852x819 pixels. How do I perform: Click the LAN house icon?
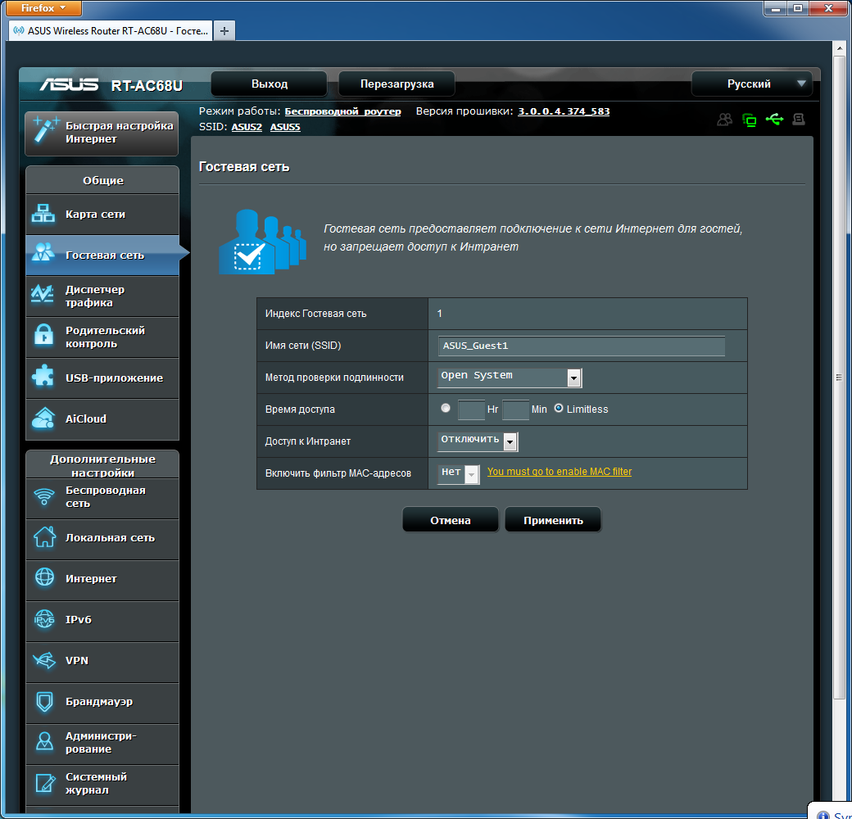pos(44,536)
